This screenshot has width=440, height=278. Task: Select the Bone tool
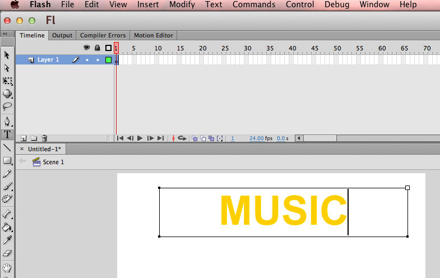(x=7, y=214)
